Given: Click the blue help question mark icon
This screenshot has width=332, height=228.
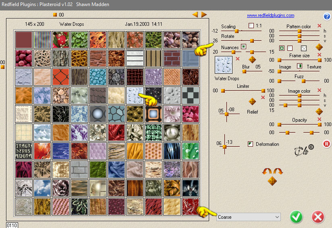Looking at the screenshot, I should pos(327,16).
